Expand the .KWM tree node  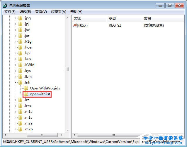point(15,65)
